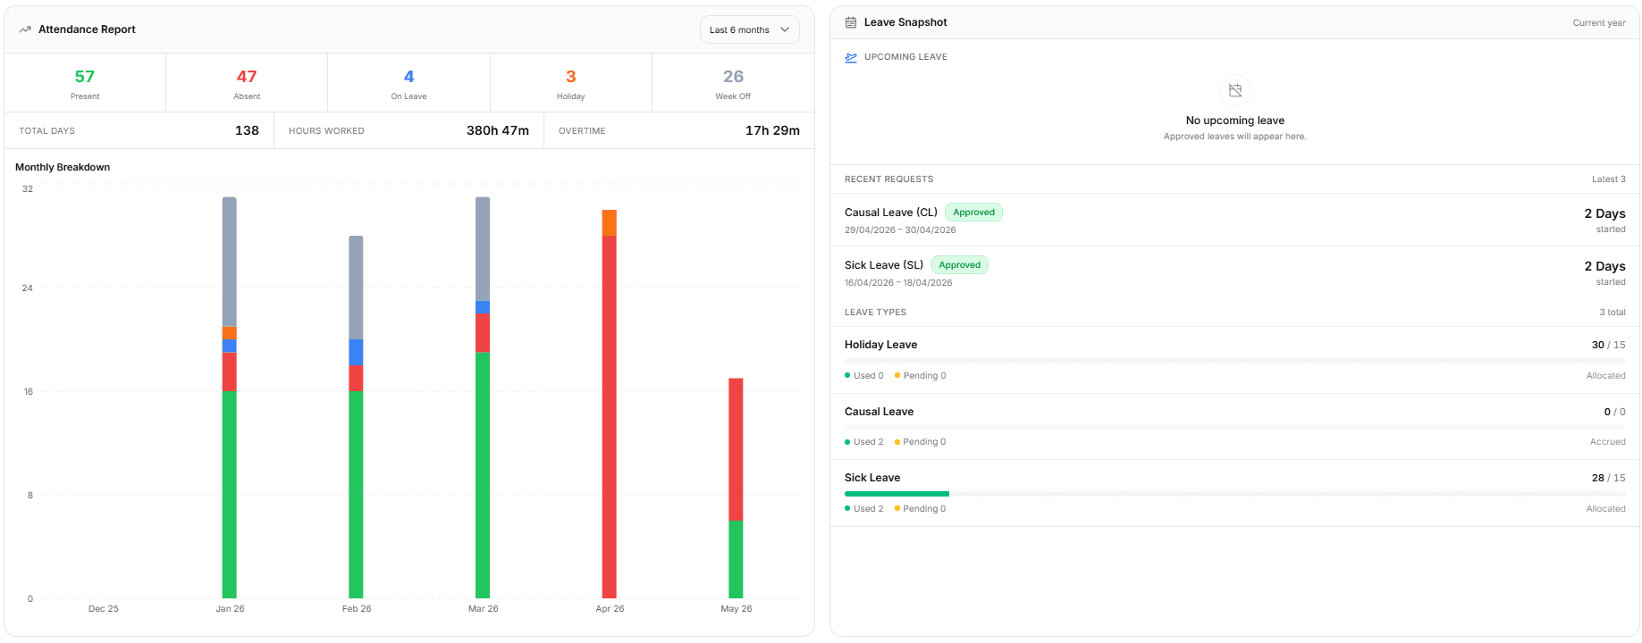Click the Holiday Leave progress bar
The image size is (1642, 643).
point(1234,361)
